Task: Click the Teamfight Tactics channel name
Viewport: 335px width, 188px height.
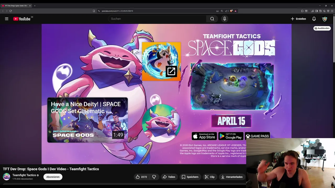Action: [24, 175]
